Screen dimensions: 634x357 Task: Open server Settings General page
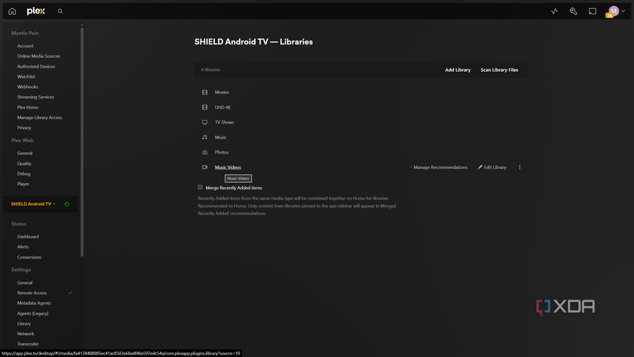(x=25, y=283)
